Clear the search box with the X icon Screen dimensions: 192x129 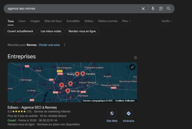pos(143,9)
